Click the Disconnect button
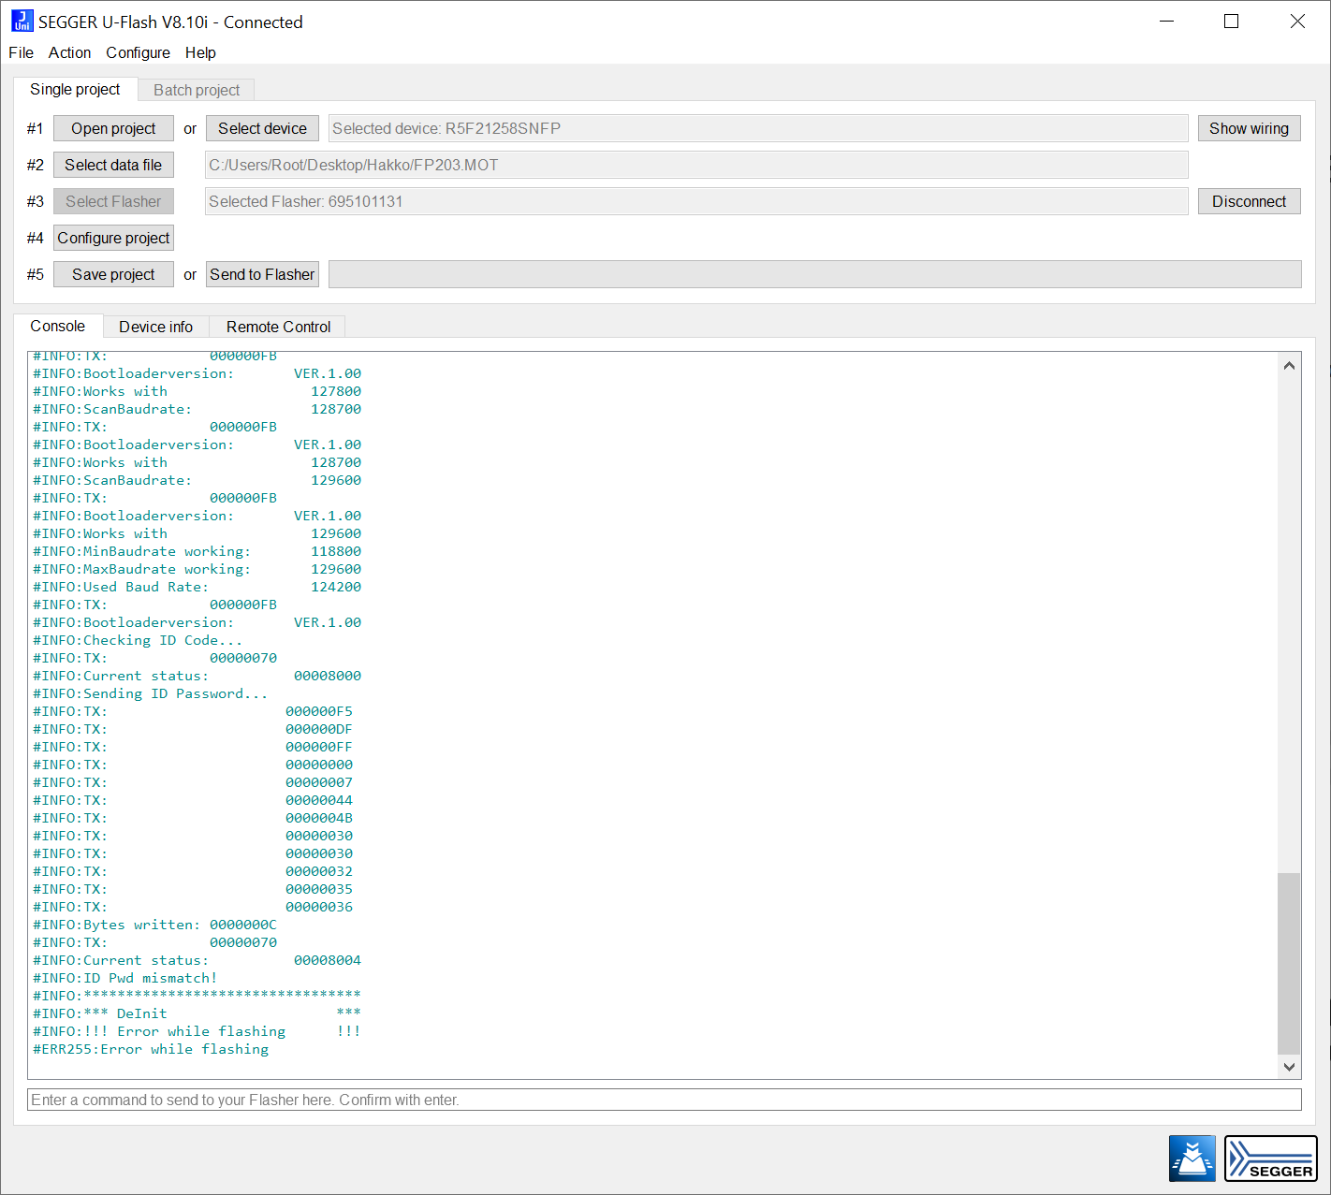Screen dimensions: 1331x1195 [1249, 201]
